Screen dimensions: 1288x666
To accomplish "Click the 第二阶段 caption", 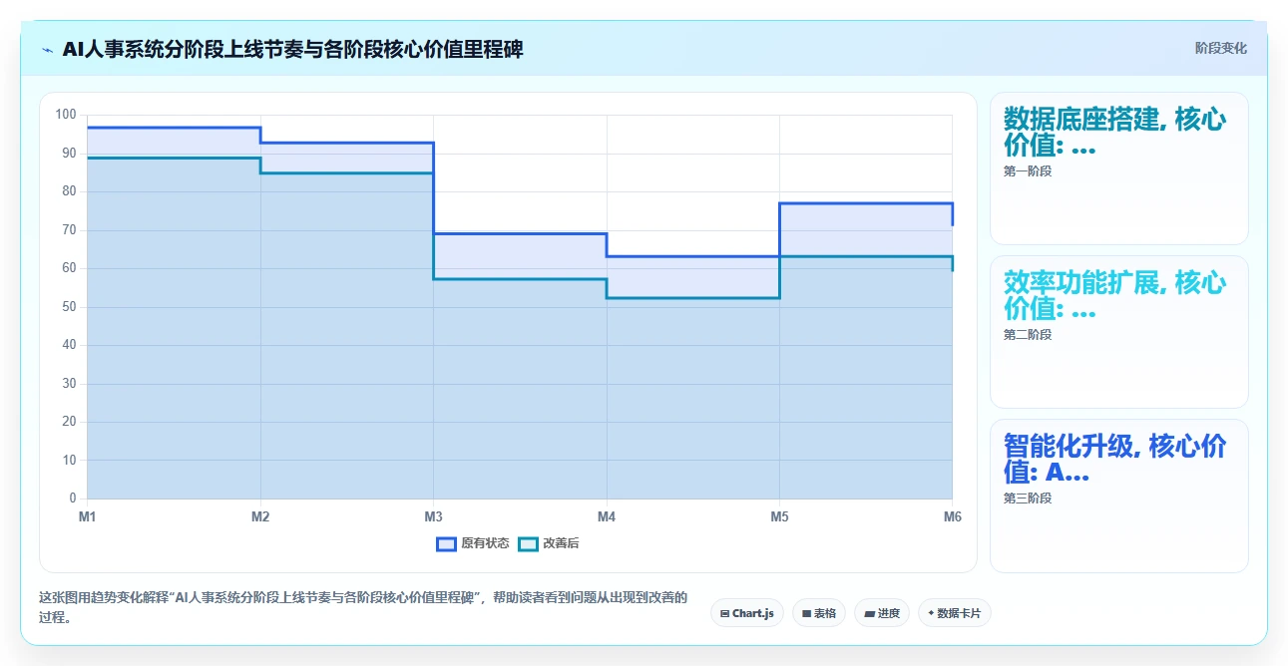I will pos(1028,335).
